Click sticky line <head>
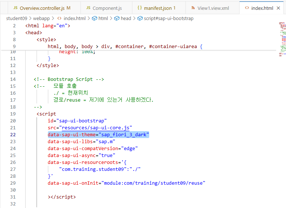This screenshot has height=208, width=286. click(x=34, y=33)
